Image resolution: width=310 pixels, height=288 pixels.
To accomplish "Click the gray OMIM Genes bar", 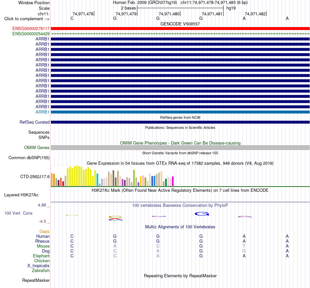I will (180, 147).
